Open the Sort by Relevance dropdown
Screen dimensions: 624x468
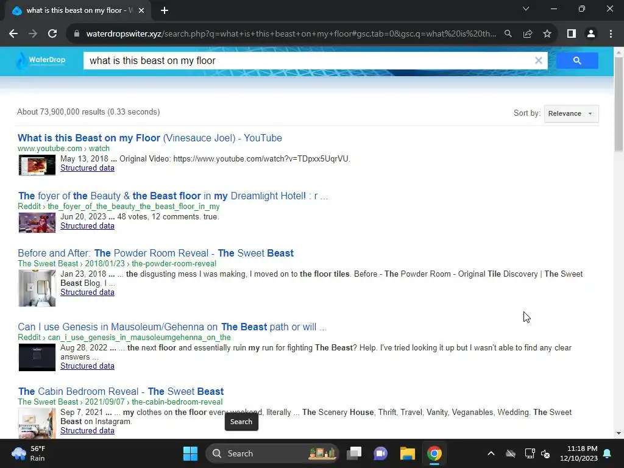pos(571,113)
